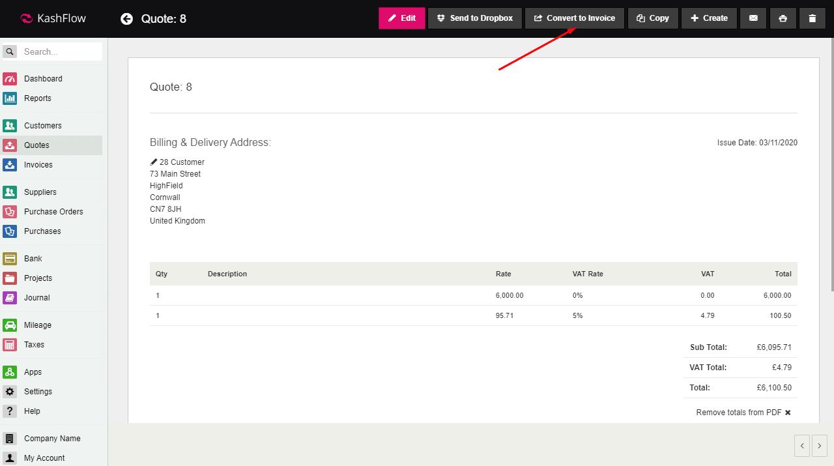834x466 pixels.
Task: Click the Copy button
Action: pos(653,18)
